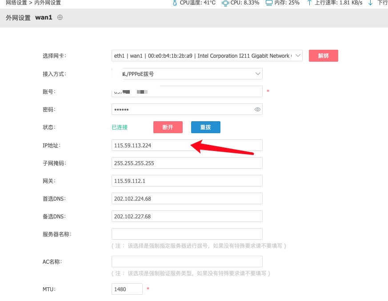The image size is (388, 301).
Task: Toggle the password visibility eye icon
Action: (x=257, y=109)
